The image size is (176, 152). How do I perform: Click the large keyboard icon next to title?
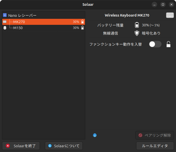[170, 15]
